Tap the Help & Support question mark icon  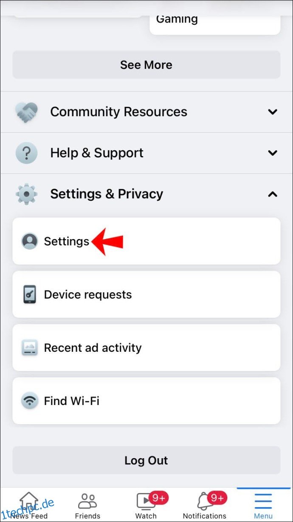26,153
